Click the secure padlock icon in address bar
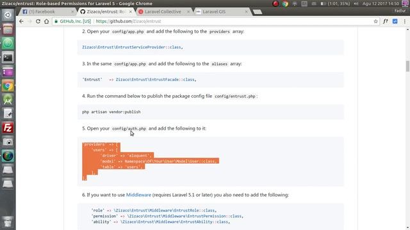This screenshot has width=410, height=230. 56,21
